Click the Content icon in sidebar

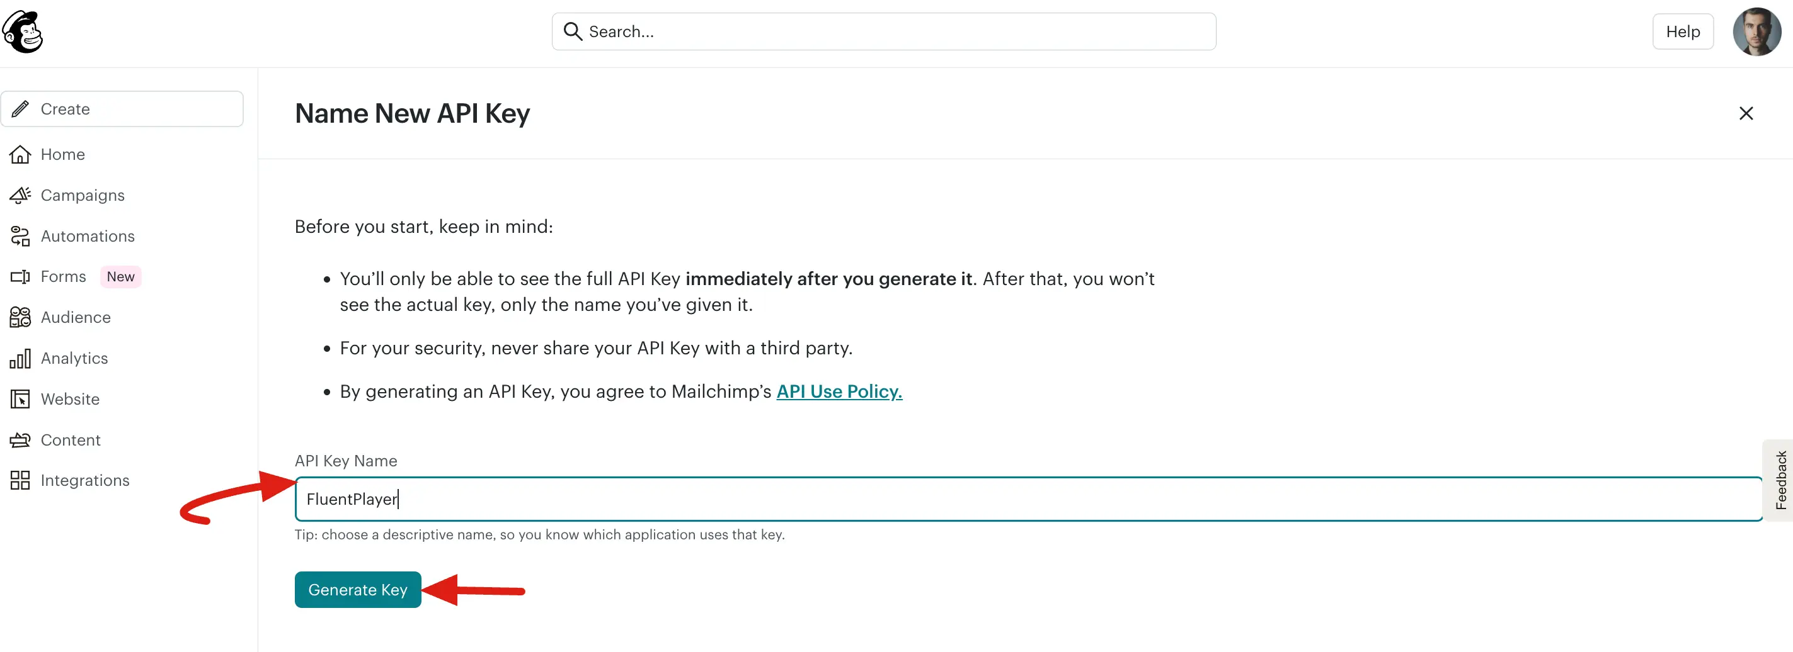(x=20, y=440)
